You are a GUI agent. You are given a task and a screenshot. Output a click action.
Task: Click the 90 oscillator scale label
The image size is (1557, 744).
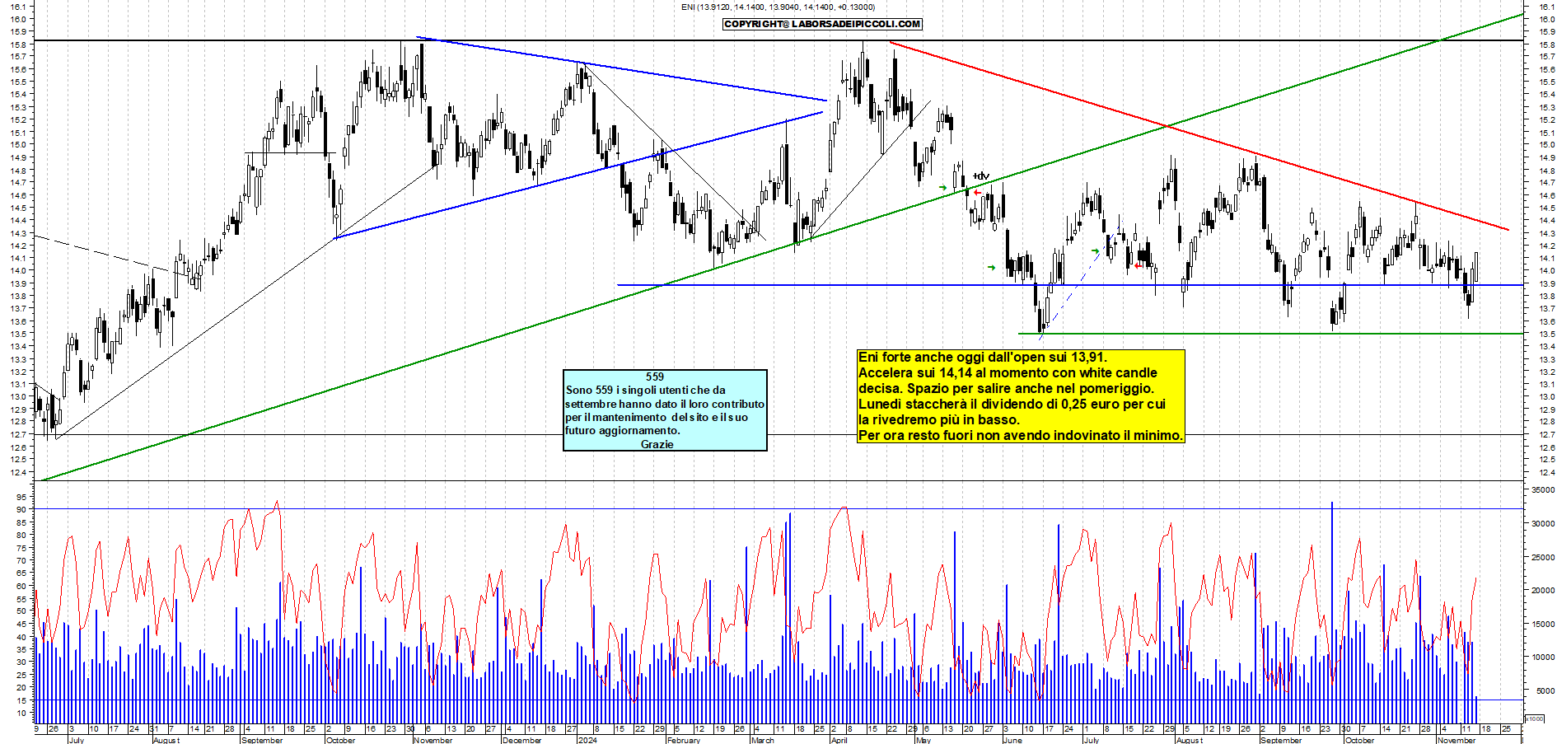(x=20, y=509)
